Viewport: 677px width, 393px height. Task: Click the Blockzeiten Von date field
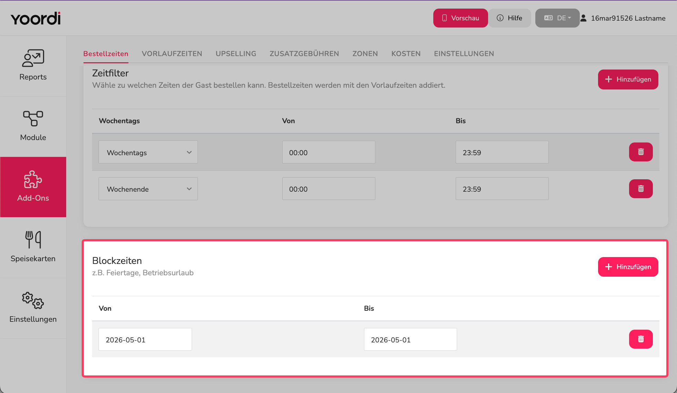(x=145, y=339)
